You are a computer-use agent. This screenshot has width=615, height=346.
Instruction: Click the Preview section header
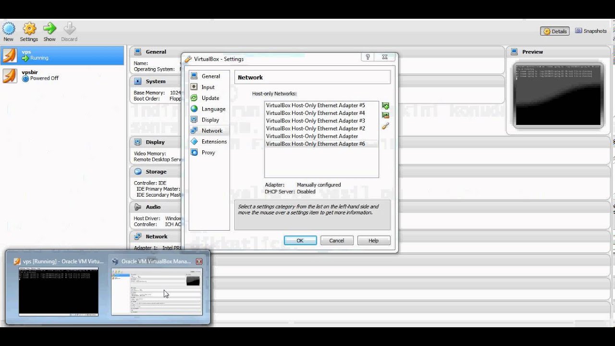532,52
